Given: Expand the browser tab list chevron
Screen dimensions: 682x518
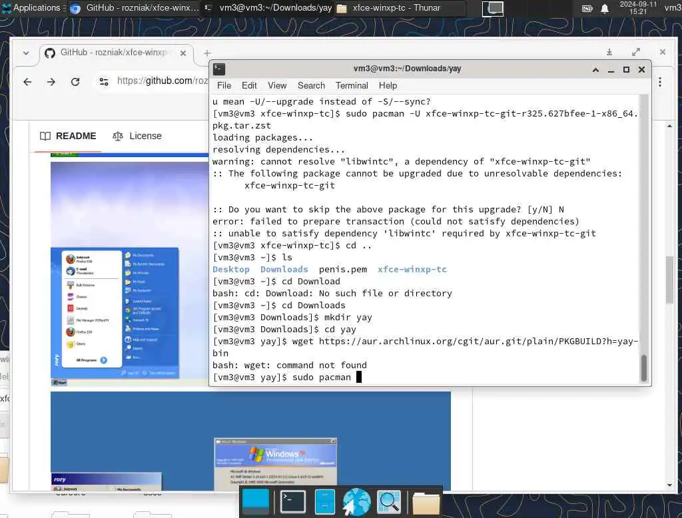Looking at the screenshot, I should 26,53.
